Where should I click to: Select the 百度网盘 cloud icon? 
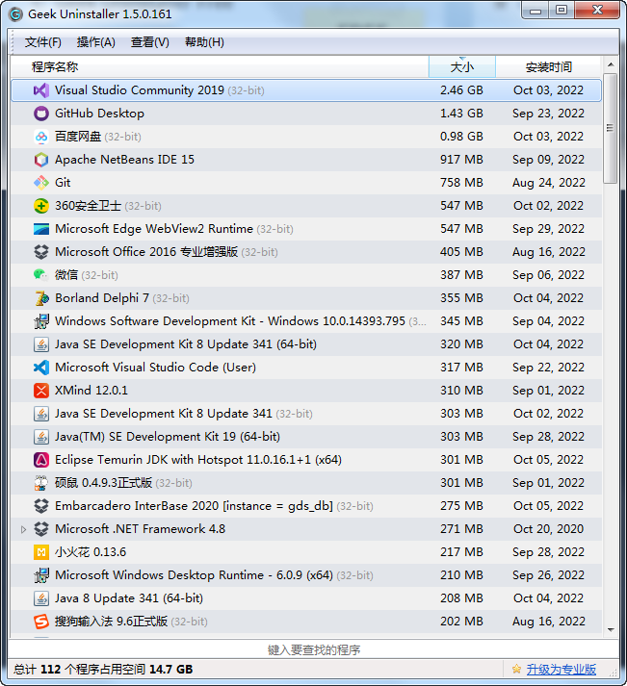(41, 137)
